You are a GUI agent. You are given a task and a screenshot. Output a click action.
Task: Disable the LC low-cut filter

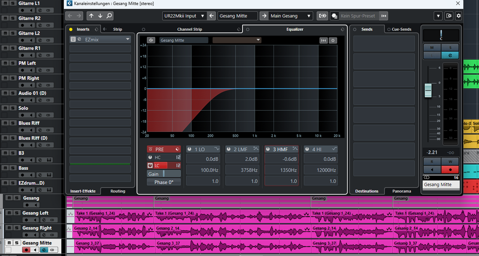click(150, 166)
